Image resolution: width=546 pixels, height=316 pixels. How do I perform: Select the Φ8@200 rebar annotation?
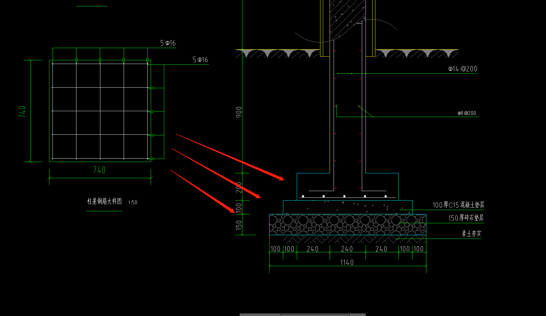point(467,113)
